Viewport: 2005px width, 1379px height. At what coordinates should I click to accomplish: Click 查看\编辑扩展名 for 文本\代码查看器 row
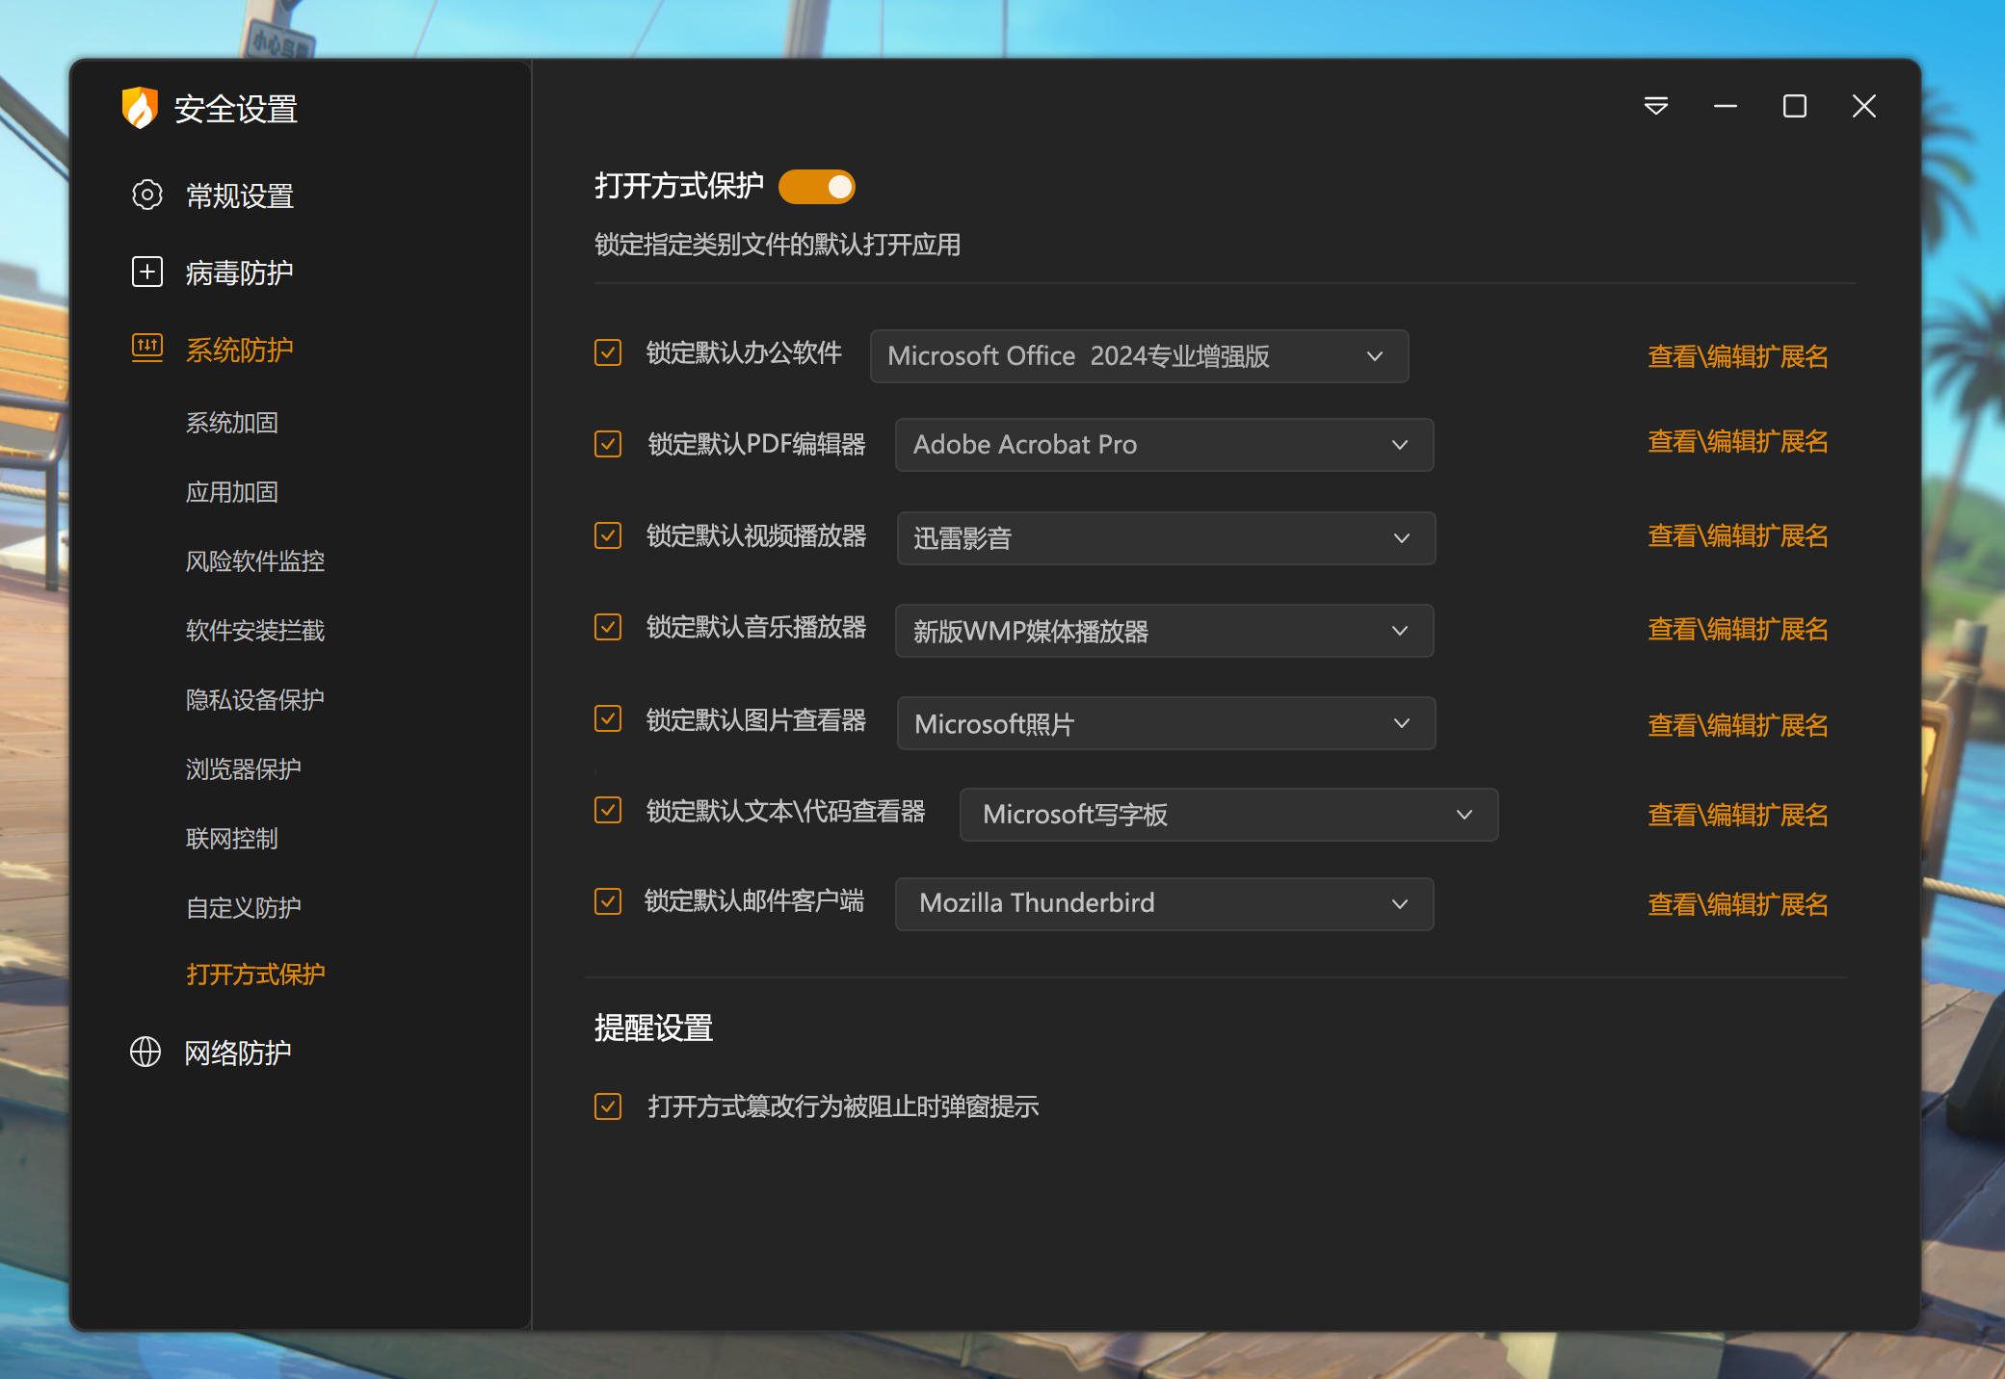tap(1737, 816)
